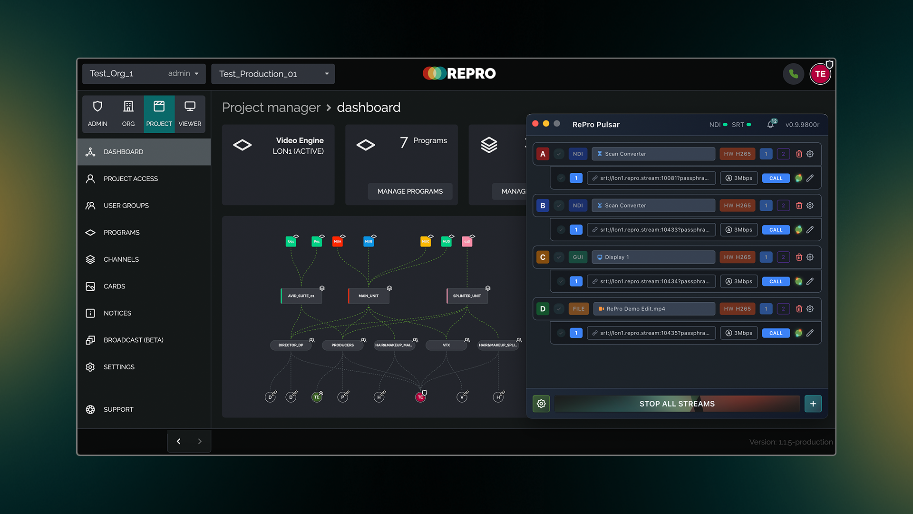This screenshot has width=913, height=514.
Task: Click the color status circle on stream 10434
Action: pyautogui.click(x=798, y=281)
